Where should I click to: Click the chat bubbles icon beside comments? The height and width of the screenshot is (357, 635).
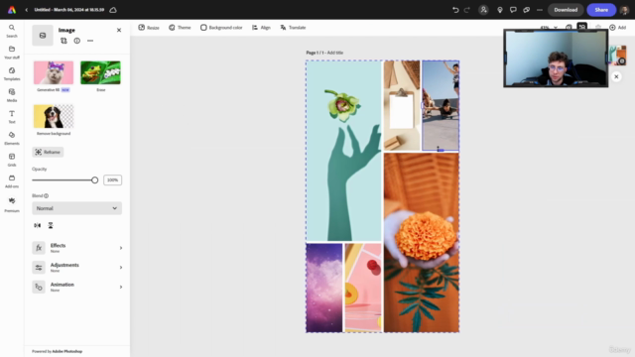pyautogui.click(x=527, y=10)
